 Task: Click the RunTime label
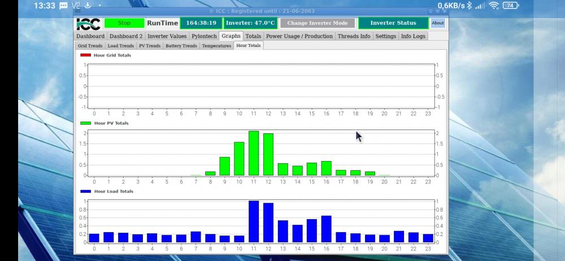163,23
